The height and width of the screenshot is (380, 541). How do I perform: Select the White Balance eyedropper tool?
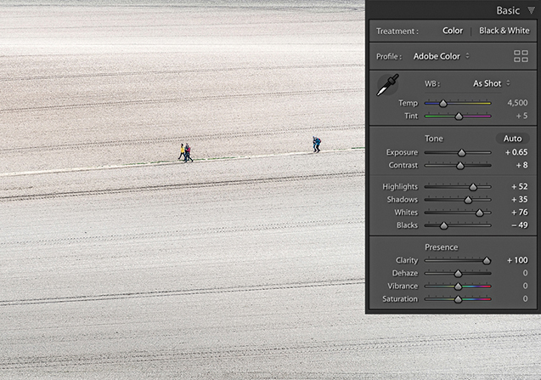(387, 86)
